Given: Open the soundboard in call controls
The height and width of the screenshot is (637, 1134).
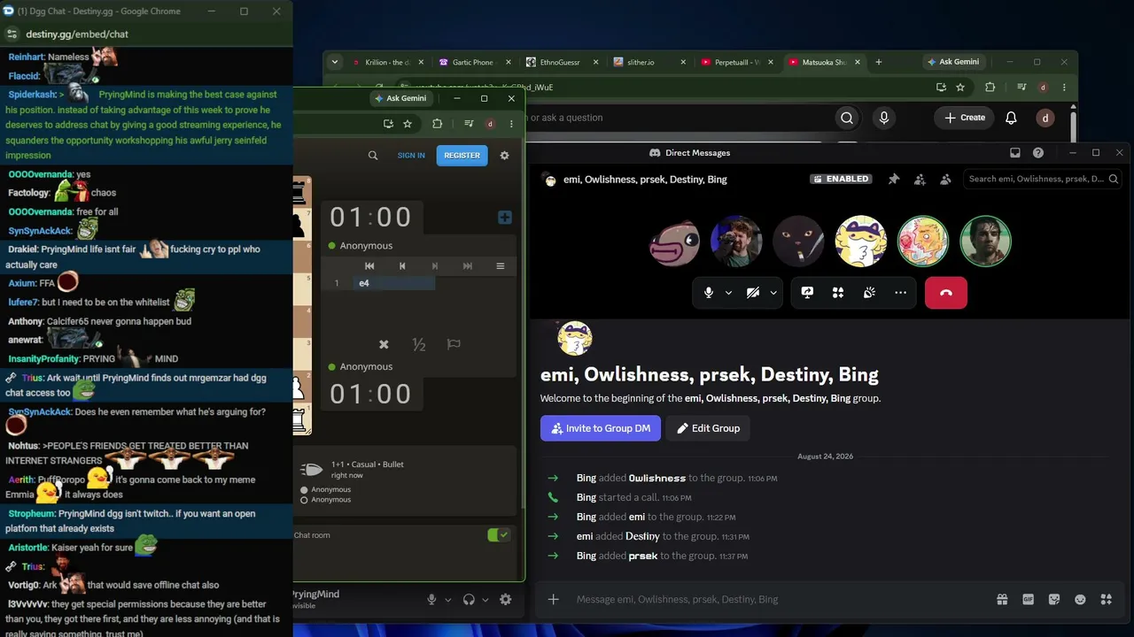Looking at the screenshot, I should (x=869, y=293).
